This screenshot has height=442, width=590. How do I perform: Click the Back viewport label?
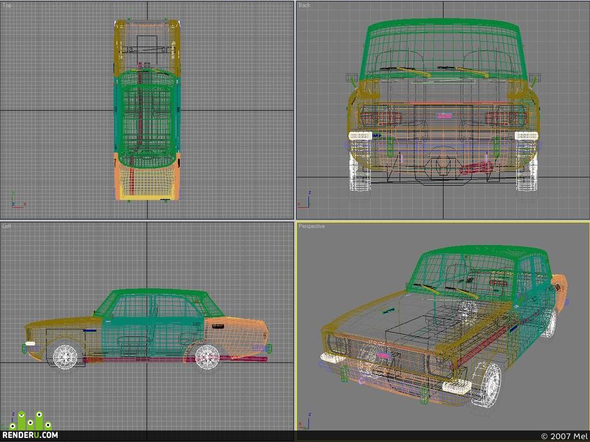304,5
